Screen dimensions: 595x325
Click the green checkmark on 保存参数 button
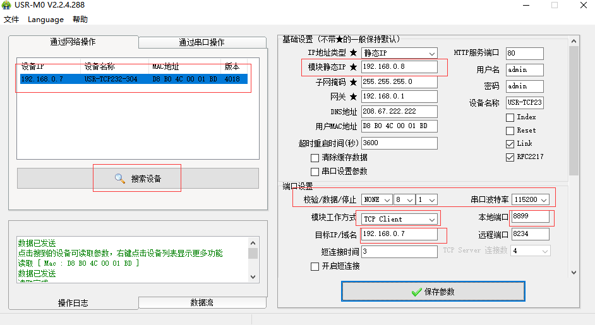(416, 292)
